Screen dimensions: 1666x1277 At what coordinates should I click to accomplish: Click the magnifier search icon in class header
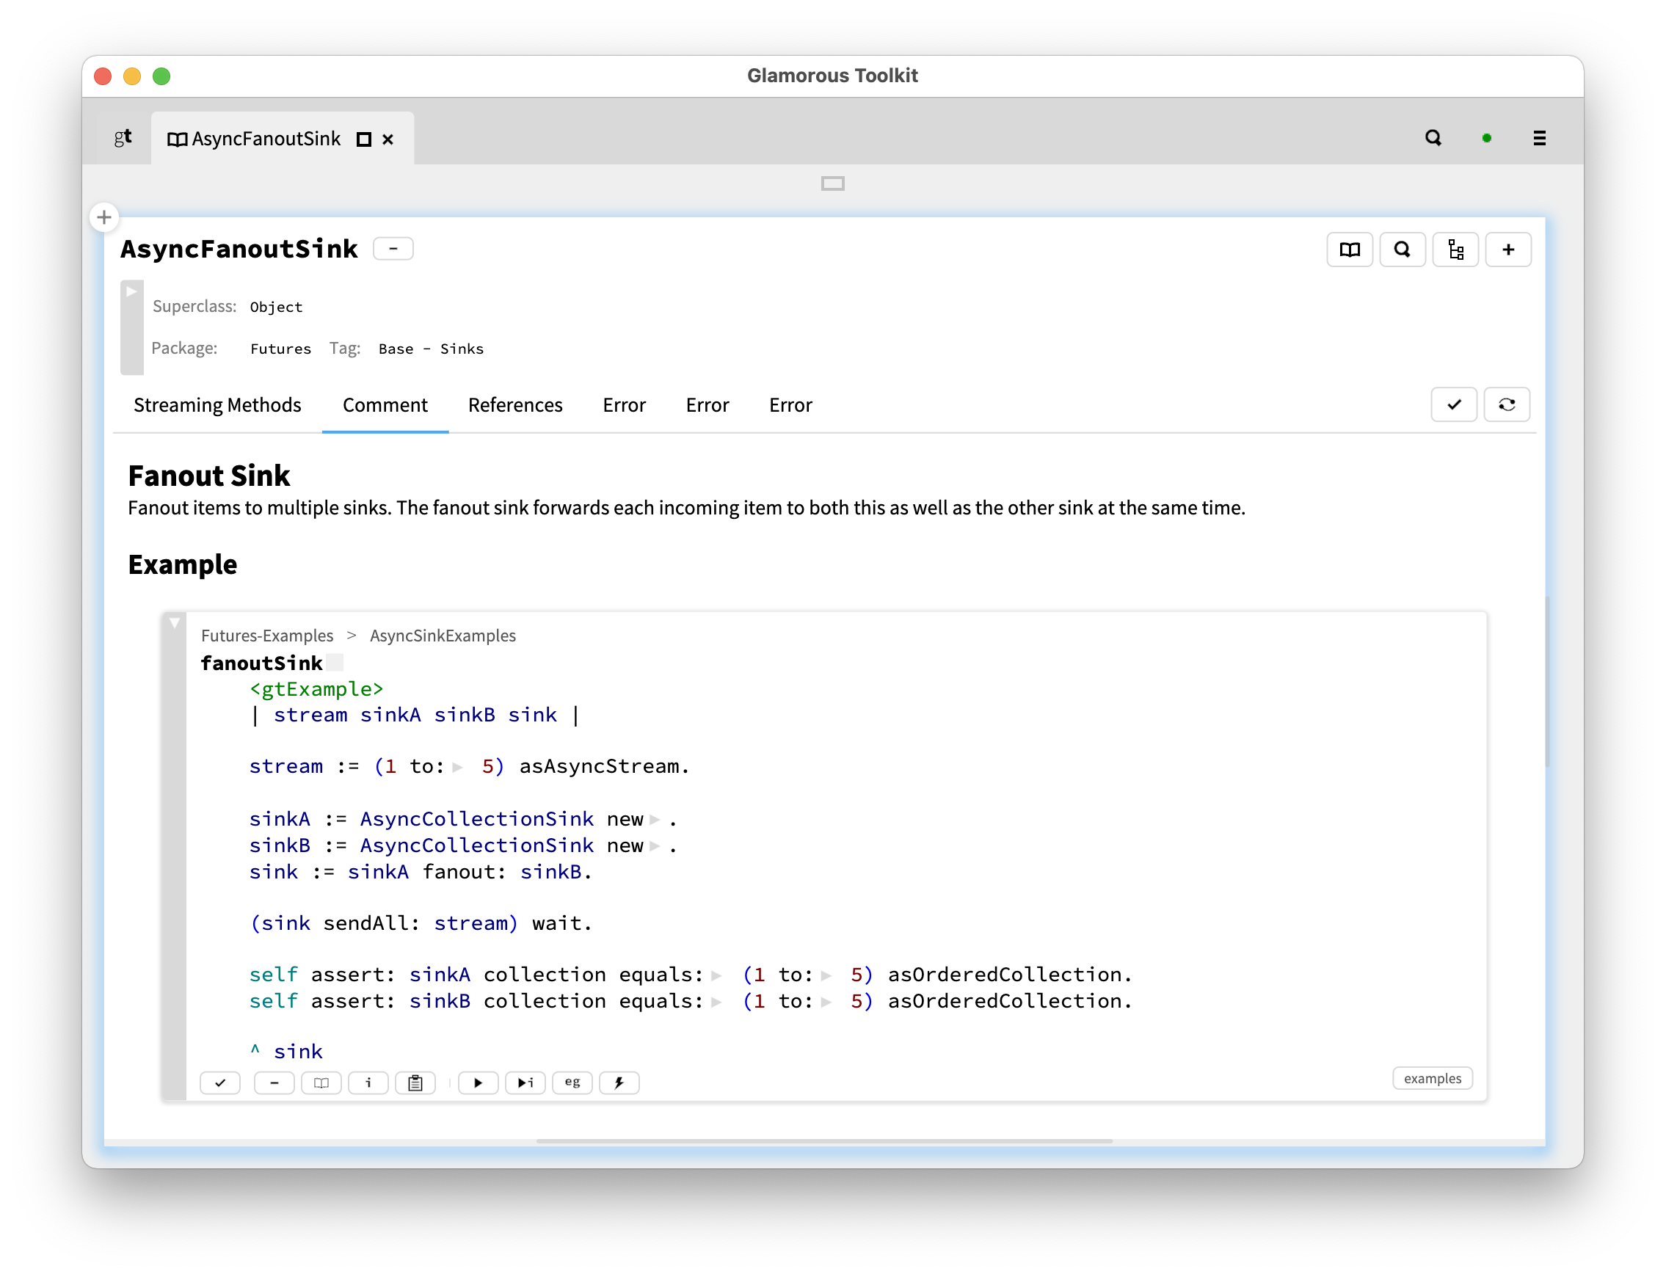point(1403,250)
